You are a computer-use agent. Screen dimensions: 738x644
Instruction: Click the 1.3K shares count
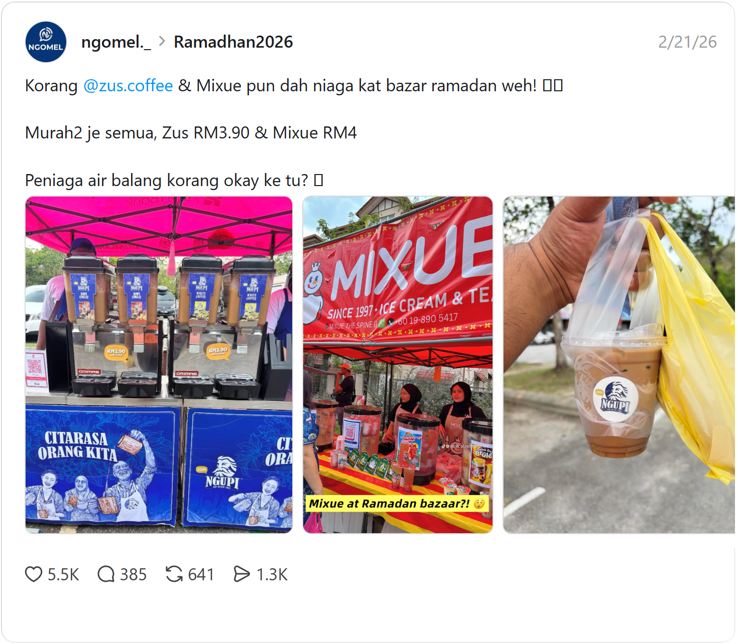pyautogui.click(x=272, y=574)
